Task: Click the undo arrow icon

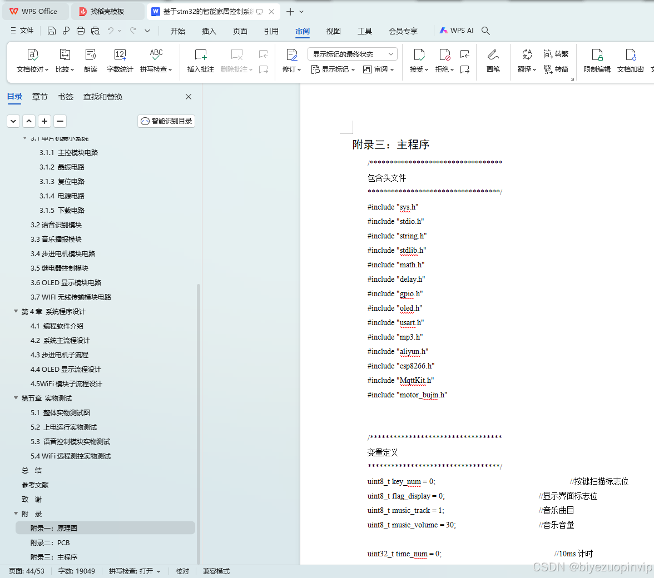Action: (111, 31)
